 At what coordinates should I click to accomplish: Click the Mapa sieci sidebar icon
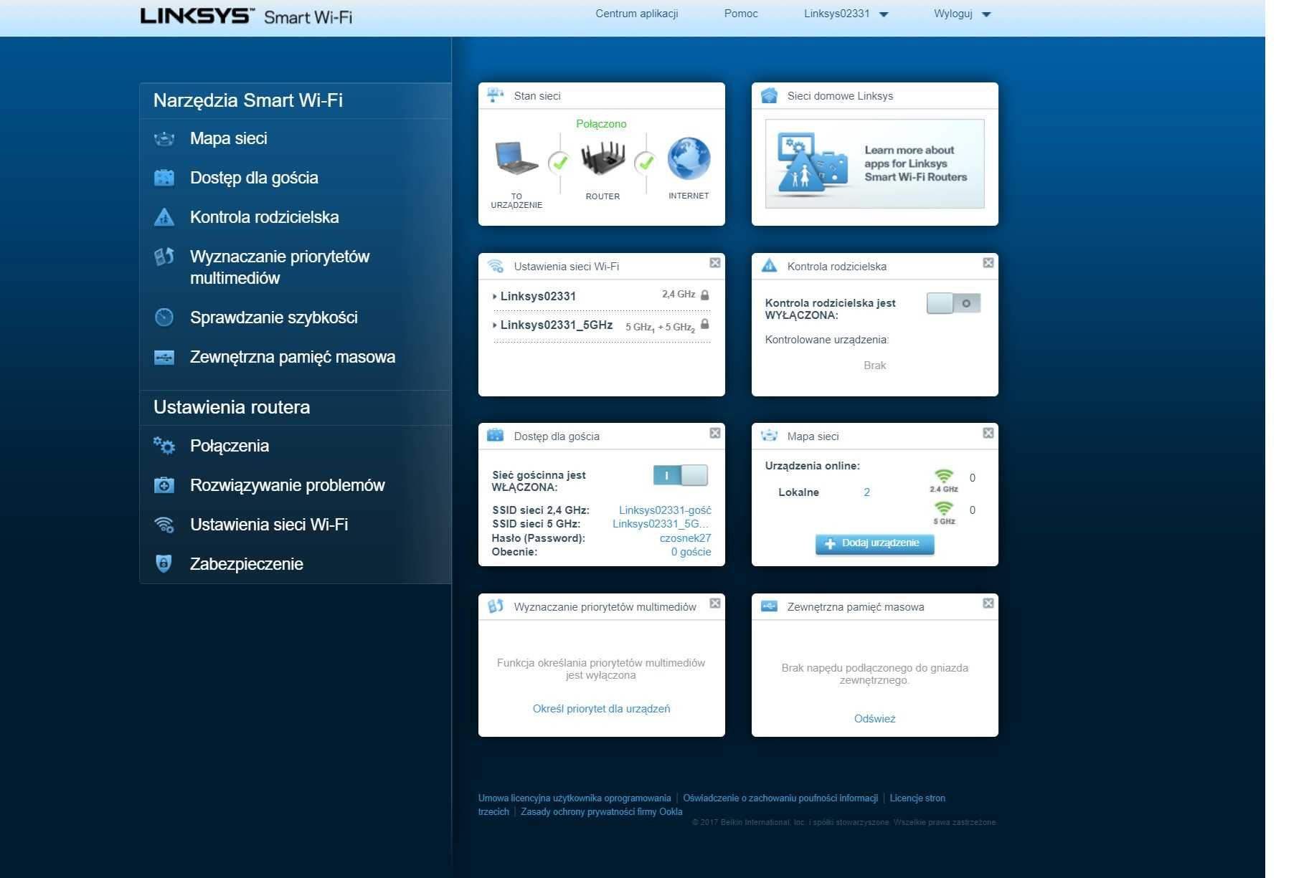[x=164, y=138]
